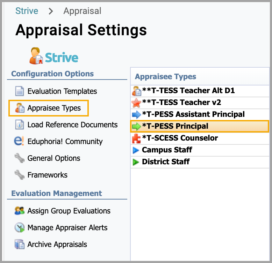The image size is (272, 263).
Task: Click the Appraisal Settings page title
Action: click(x=81, y=30)
